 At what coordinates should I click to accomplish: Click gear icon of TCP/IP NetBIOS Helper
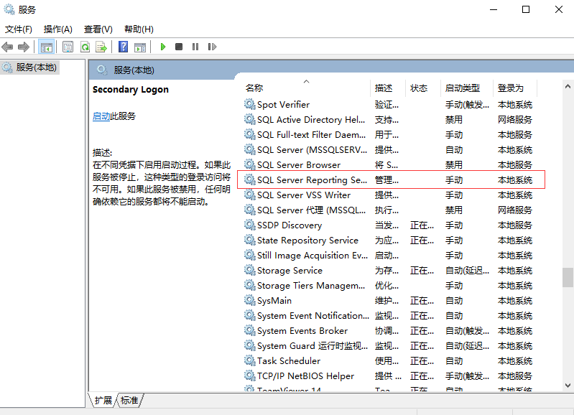250,376
